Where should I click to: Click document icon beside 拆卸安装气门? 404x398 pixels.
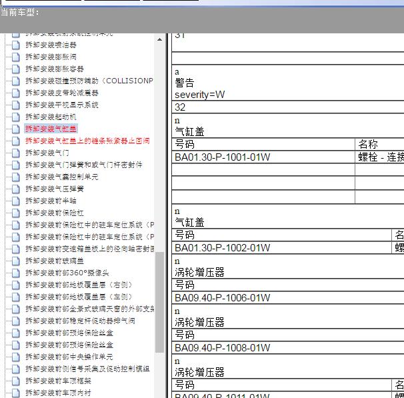tap(16, 153)
